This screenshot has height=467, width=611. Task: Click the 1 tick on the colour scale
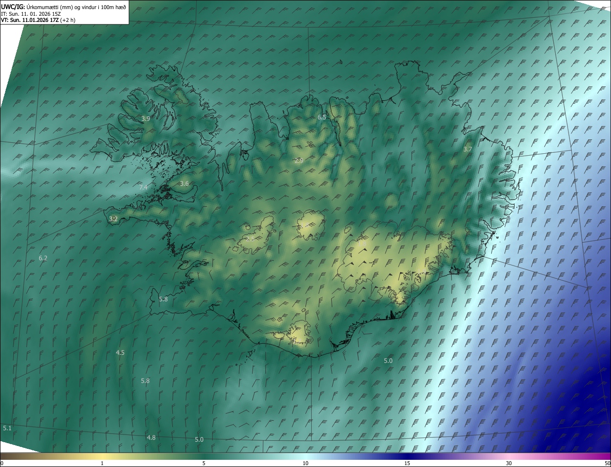[x=102, y=463]
